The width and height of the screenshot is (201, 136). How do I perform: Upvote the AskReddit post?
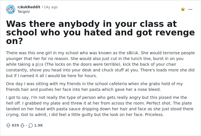coord(8,125)
